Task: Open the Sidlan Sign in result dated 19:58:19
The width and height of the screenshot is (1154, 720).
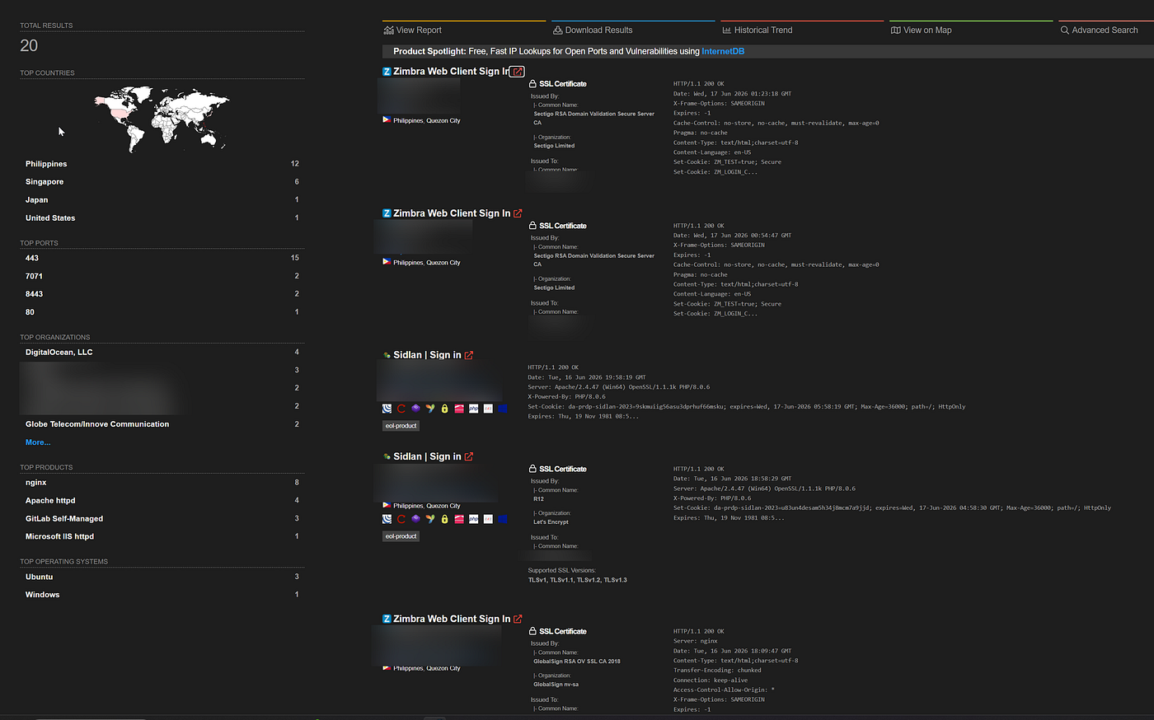Action: [x=427, y=355]
